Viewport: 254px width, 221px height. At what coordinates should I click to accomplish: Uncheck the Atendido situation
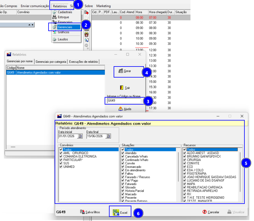(123, 153)
